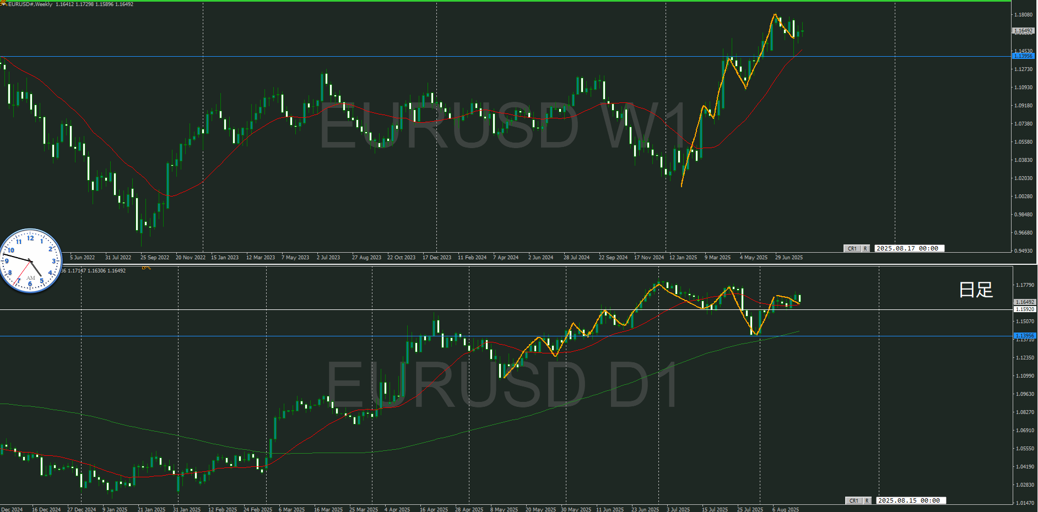Click the 0.94930 price scale value
Screen dimensions: 1038x512
coord(1024,251)
